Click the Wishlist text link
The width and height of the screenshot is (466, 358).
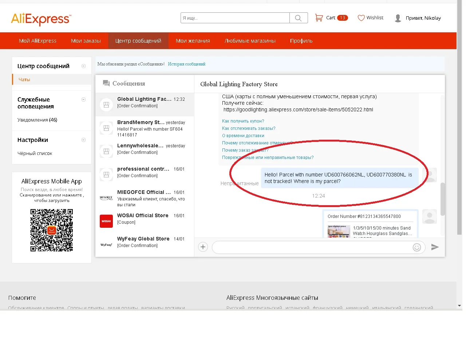375,18
